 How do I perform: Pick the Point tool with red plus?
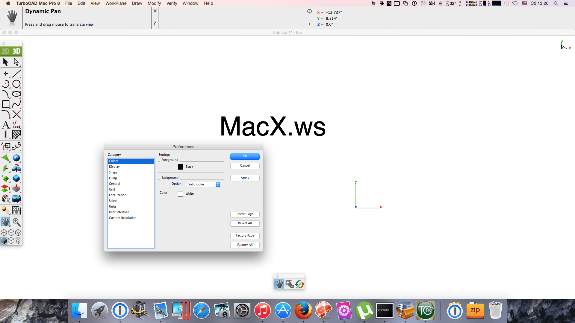point(6,74)
